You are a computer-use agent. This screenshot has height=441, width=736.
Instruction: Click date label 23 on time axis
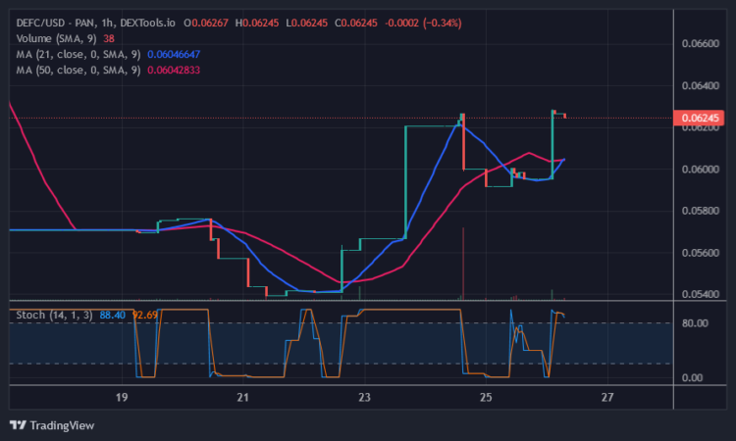(364, 398)
